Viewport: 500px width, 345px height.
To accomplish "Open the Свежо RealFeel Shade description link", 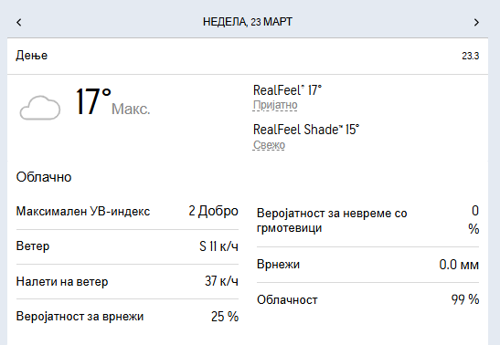I will click(269, 145).
